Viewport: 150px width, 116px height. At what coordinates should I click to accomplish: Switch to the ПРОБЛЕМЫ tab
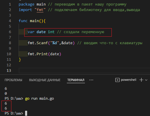coord(13,80)
